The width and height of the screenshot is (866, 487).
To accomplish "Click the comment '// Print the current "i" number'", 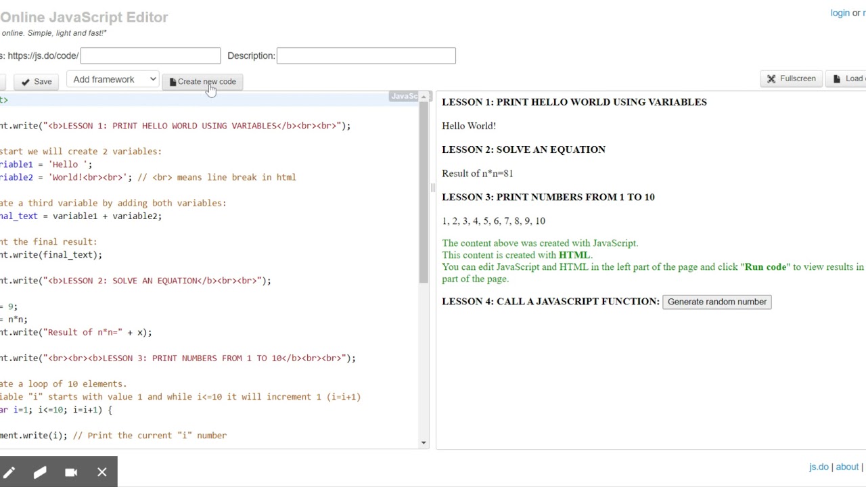I will (150, 436).
